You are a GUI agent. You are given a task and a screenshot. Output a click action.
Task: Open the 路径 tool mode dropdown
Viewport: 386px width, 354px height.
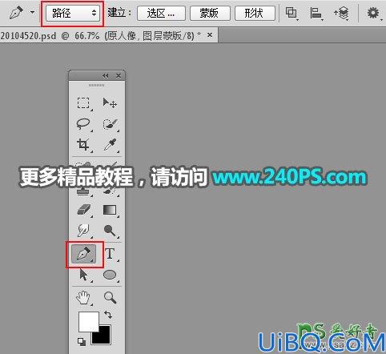73,13
